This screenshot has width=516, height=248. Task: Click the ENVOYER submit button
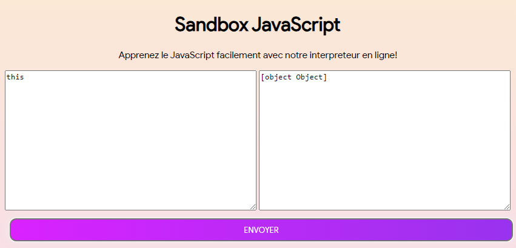pos(261,230)
